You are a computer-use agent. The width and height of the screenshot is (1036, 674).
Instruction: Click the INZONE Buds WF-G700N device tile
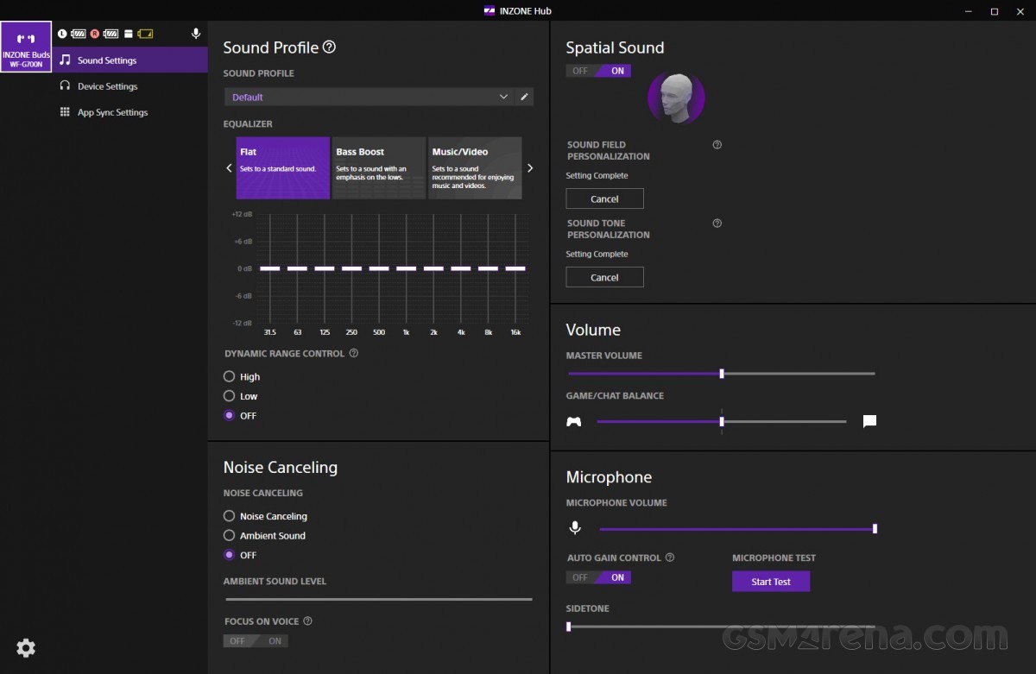point(26,47)
